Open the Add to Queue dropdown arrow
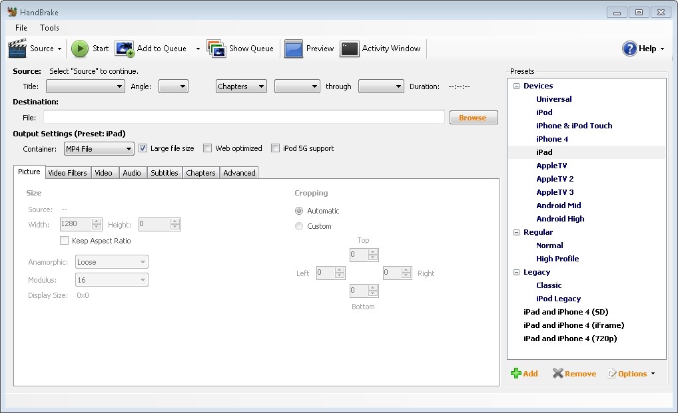This screenshot has width=678, height=413. (x=198, y=49)
